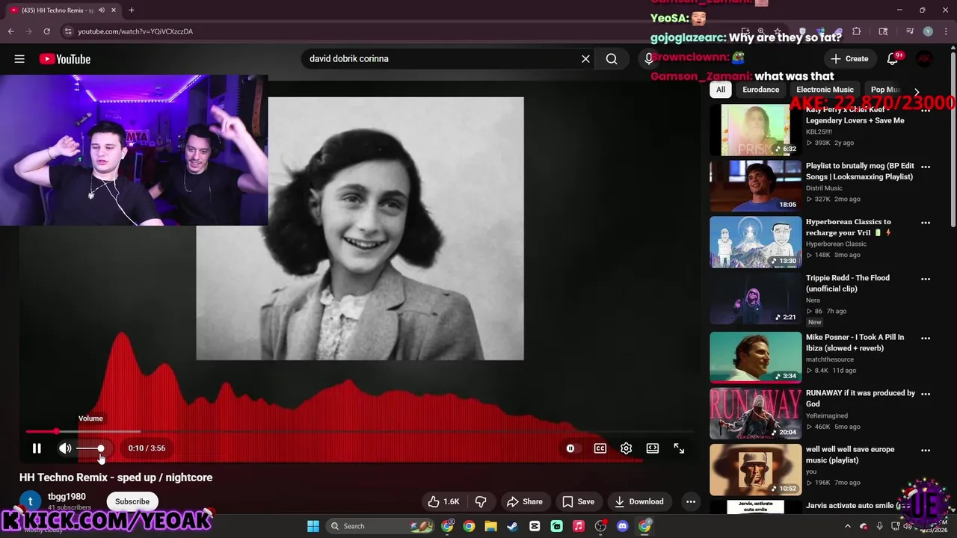Open the YouTube account avatar menu

[x=925, y=59]
